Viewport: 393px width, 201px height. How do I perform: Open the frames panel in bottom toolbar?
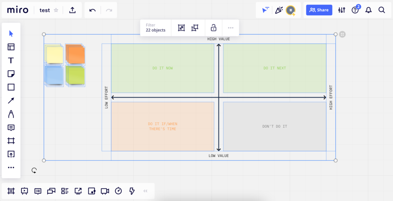tap(11, 191)
